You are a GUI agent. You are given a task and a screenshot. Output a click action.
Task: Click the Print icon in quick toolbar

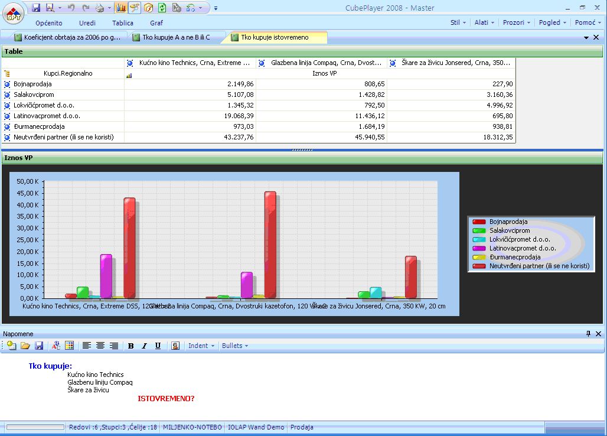coord(99,8)
